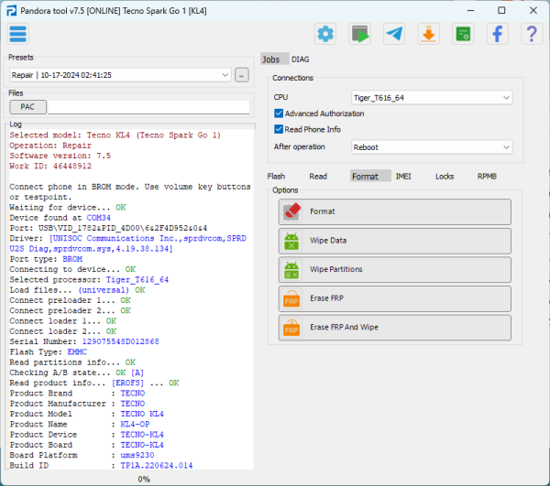This screenshot has height=486, width=550.
Task: Click the Wipe Partitions Android icon
Action: click(291, 270)
